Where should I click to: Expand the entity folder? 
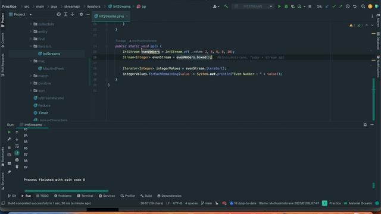31,32
